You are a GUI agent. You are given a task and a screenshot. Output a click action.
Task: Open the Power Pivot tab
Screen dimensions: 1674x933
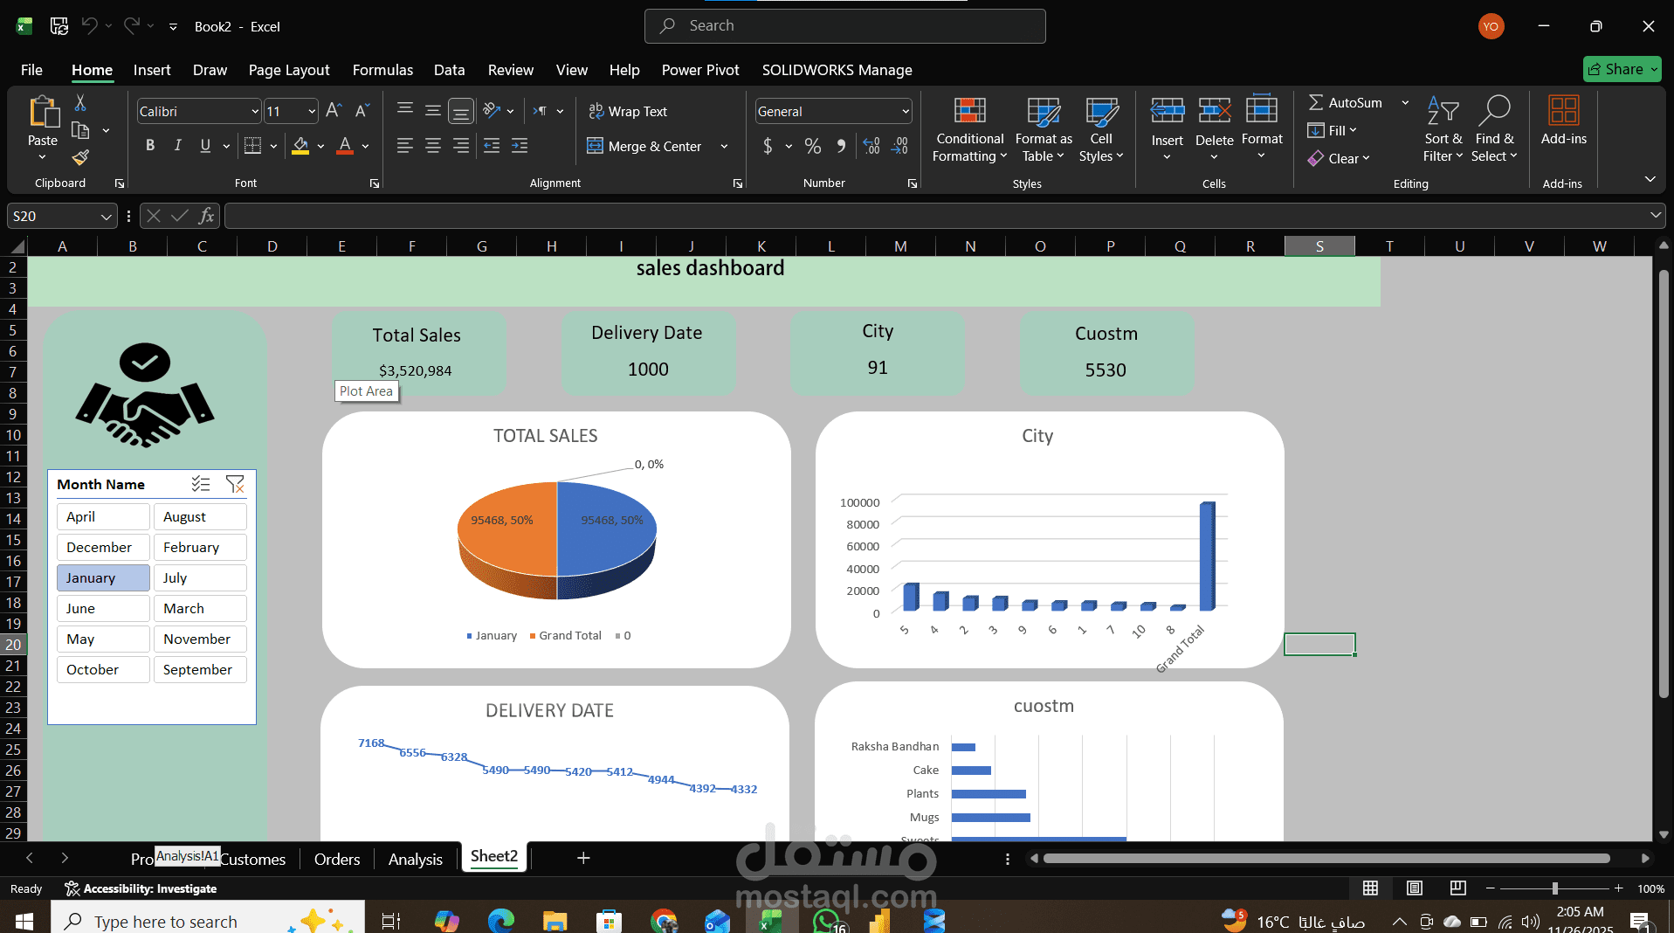click(700, 70)
